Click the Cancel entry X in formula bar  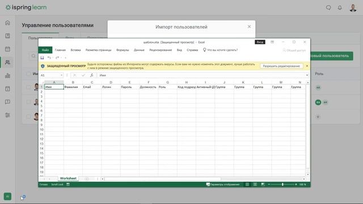click(x=74, y=75)
